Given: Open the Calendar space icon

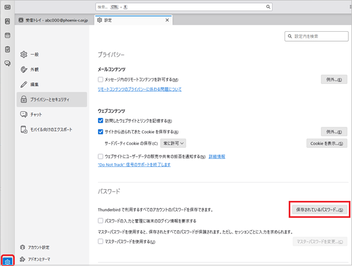Looking at the screenshot, I should point(8,35).
